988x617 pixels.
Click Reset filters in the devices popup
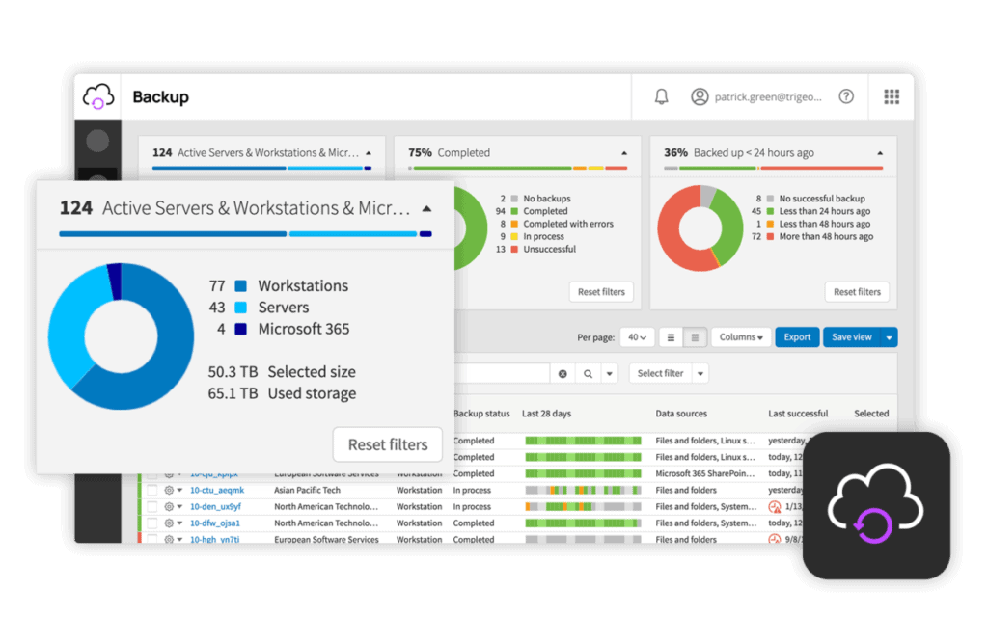pyautogui.click(x=387, y=444)
